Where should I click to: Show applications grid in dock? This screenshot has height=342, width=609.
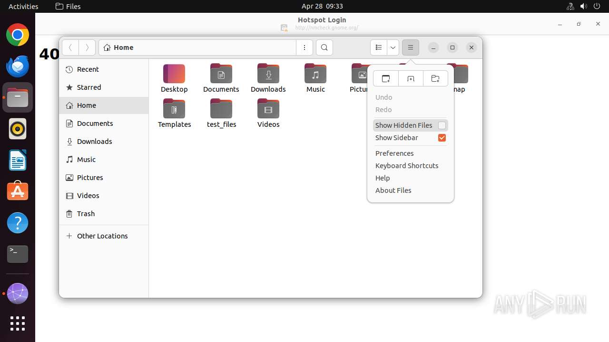click(x=18, y=323)
